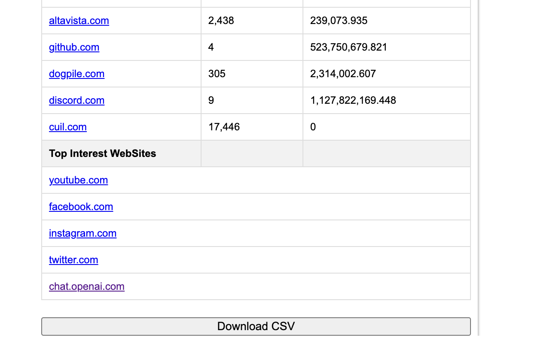550x343 pixels.
Task: Select the discord.com value 1,127,822,169.448
Action: pyautogui.click(x=353, y=100)
